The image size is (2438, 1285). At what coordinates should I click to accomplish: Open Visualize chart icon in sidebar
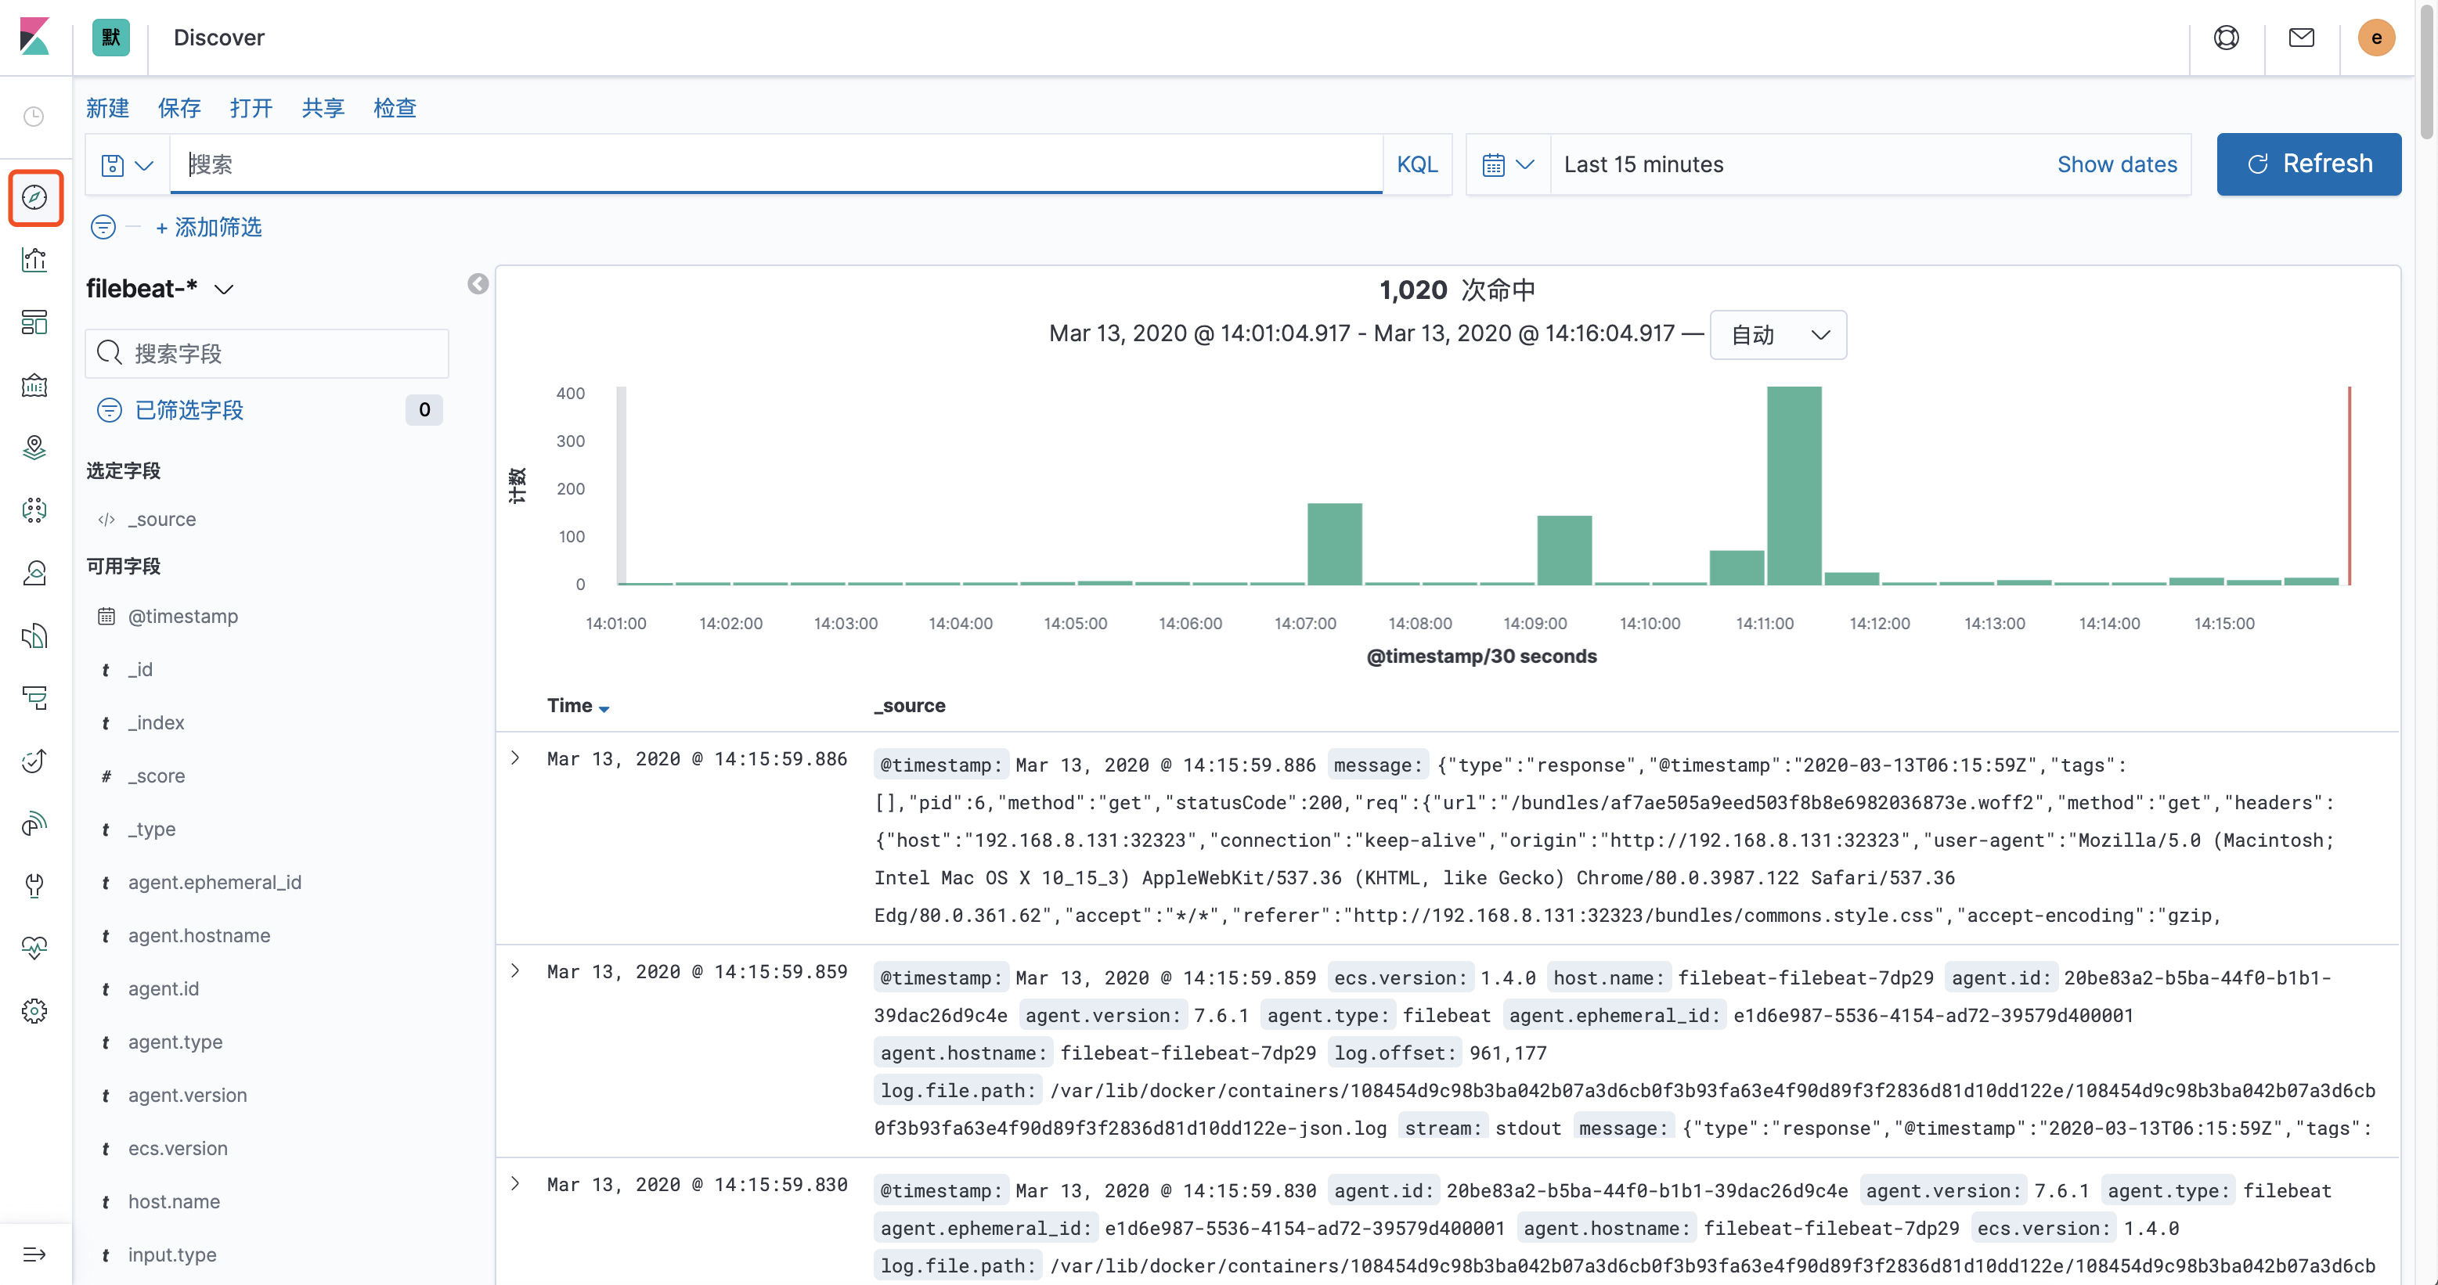point(35,261)
